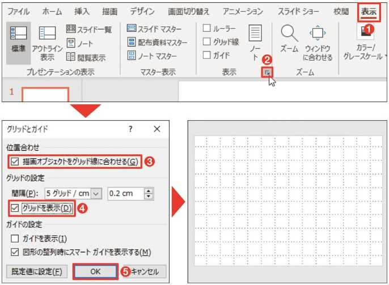389x285 pixels.
Task: Click the help ? button in グリッドとガイド dialog
Action: (130, 129)
